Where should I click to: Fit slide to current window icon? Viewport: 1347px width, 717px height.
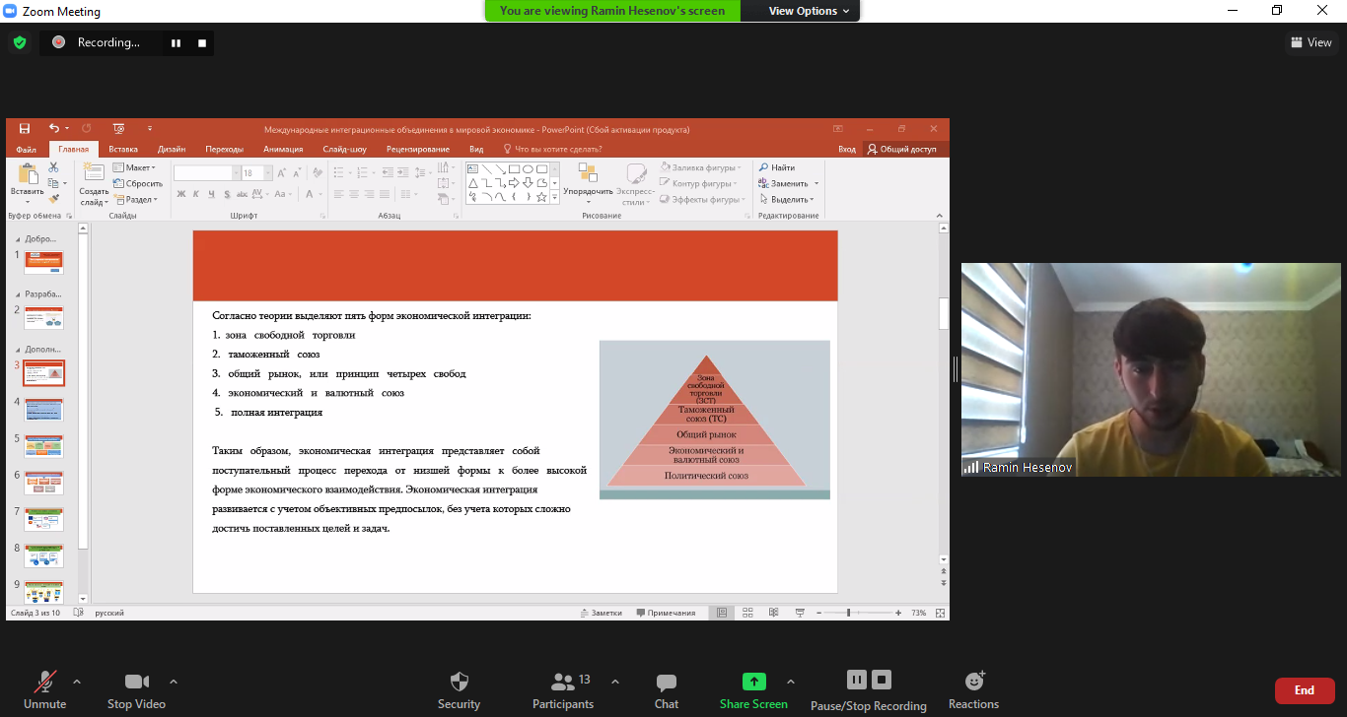click(939, 613)
